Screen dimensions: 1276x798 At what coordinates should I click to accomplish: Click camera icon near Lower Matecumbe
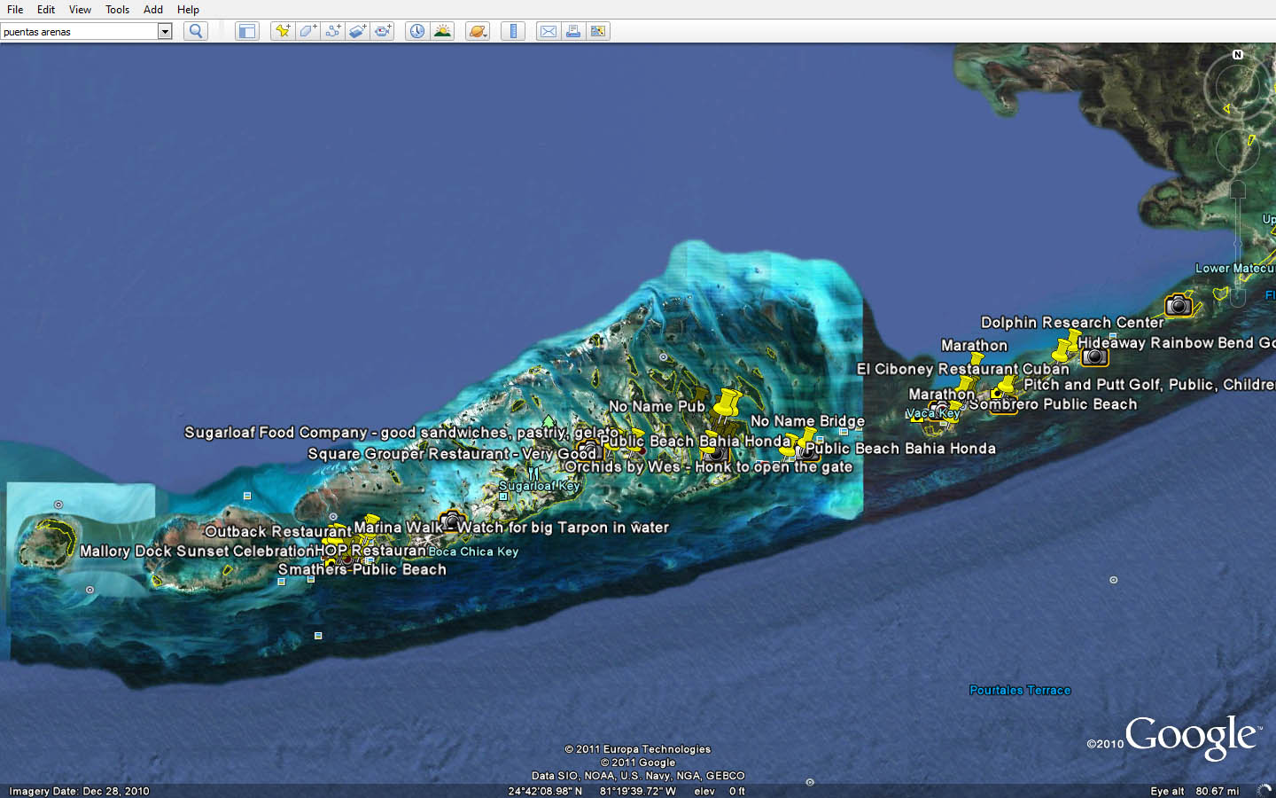1179,306
